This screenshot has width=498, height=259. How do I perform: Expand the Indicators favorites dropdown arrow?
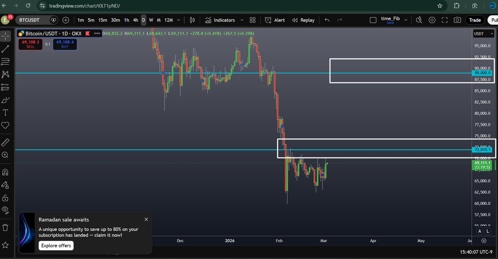[242, 20]
